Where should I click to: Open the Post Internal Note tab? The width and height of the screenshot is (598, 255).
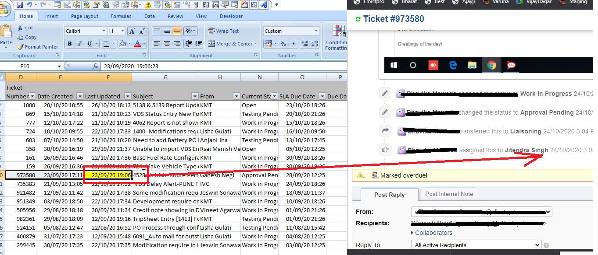coord(449,194)
